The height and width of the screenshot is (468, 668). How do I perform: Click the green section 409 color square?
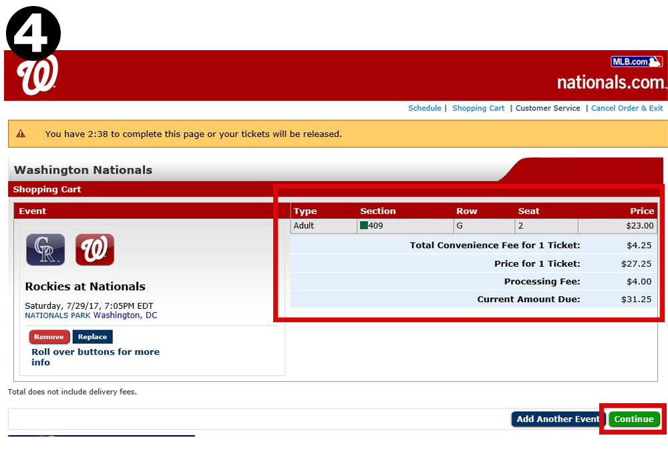click(x=364, y=226)
